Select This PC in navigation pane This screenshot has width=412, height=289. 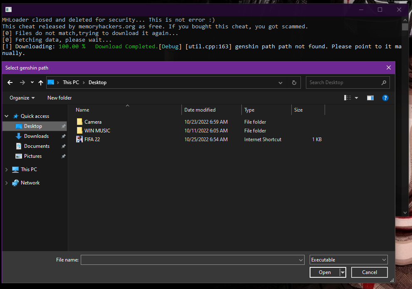point(29,169)
